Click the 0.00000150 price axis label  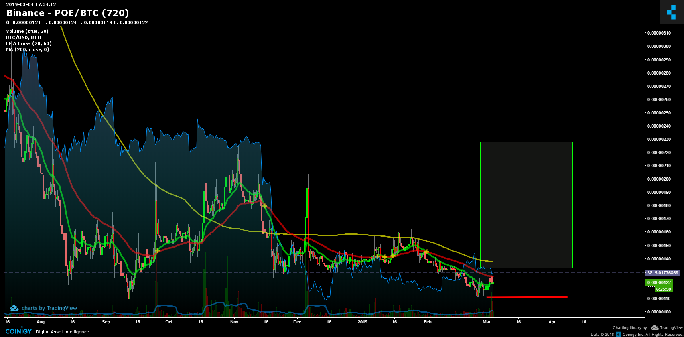pyautogui.click(x=659, y=246)
